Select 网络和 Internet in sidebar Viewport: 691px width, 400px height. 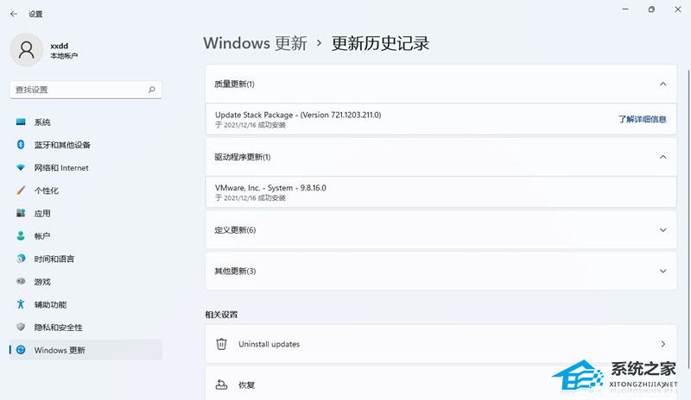tap(61, 168)
